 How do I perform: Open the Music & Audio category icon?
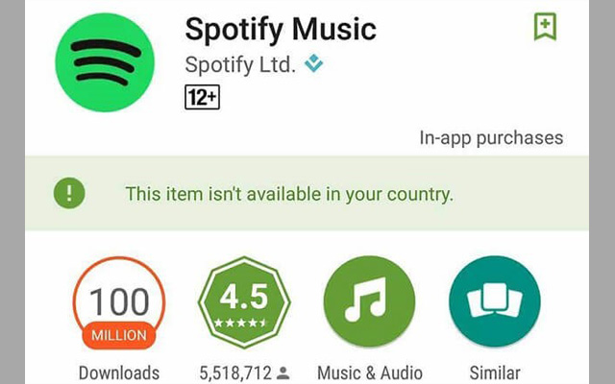point(369,301)
